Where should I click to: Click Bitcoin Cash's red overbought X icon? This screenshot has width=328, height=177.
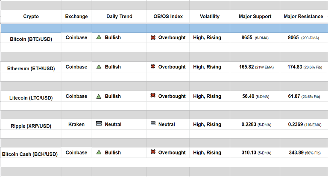[153, 152]
